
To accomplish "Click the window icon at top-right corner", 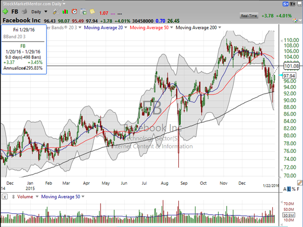I will tap(299, 4).
